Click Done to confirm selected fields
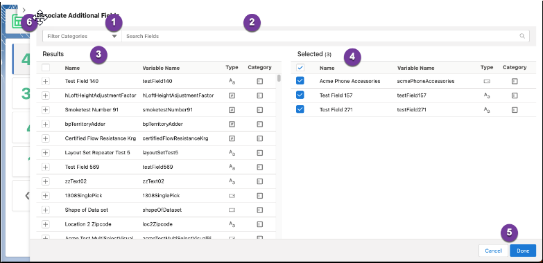 (x=523, y=251)
